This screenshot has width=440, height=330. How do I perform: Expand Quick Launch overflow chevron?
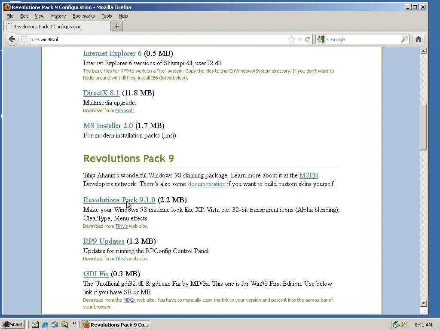74,323
